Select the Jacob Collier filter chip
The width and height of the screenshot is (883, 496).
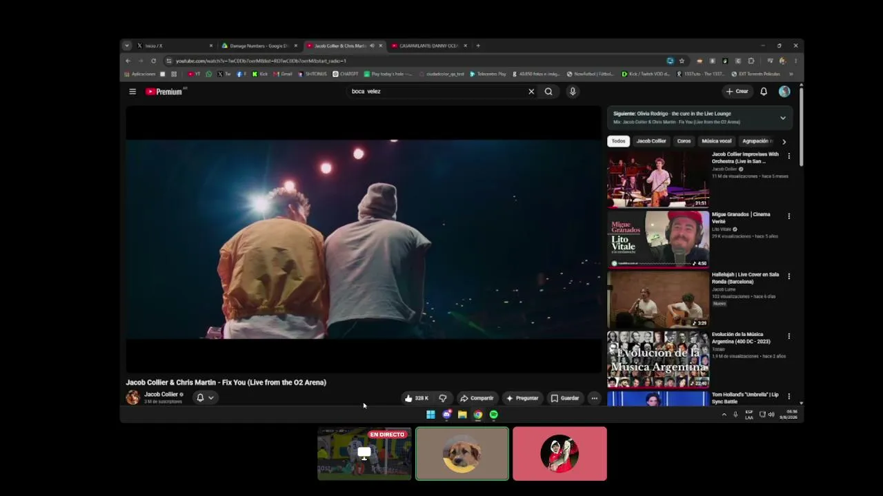pos(651,141)
